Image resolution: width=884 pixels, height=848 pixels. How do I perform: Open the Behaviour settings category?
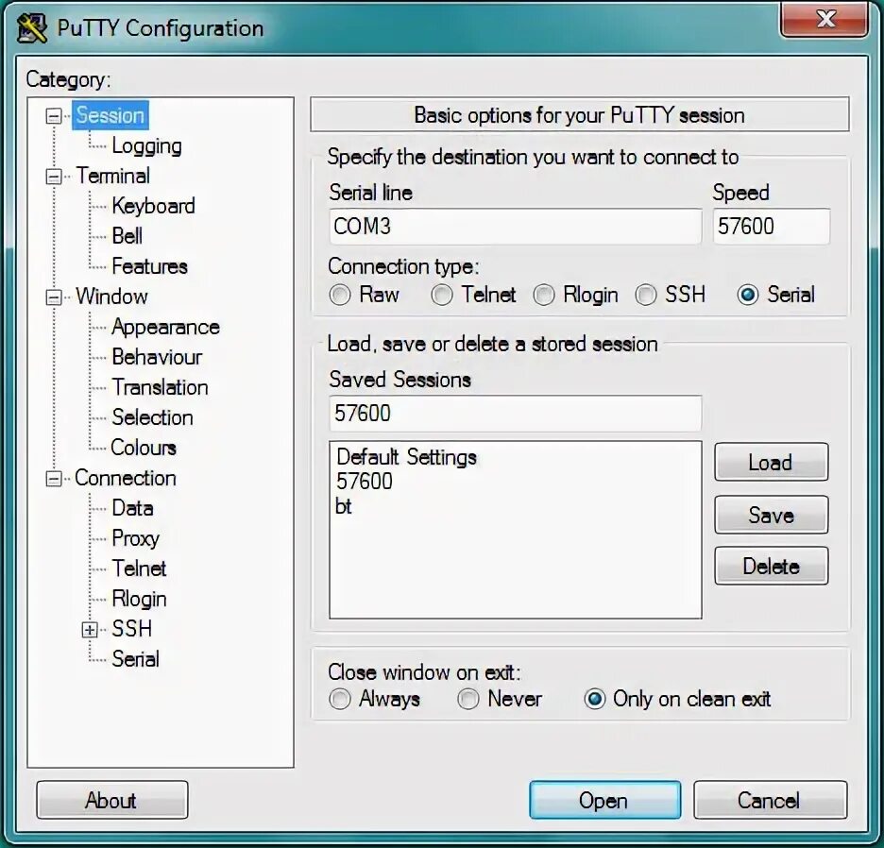click(x=157, y=358)
